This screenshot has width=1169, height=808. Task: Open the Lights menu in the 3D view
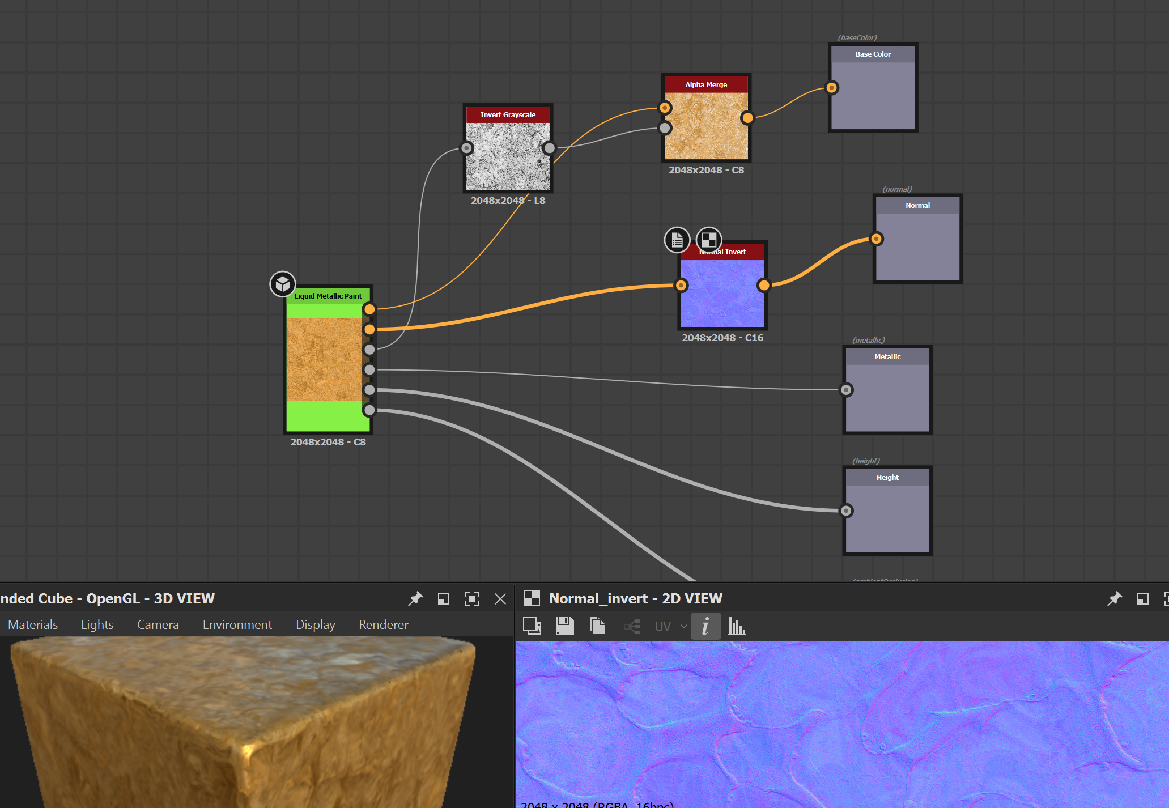coord(97,624)
